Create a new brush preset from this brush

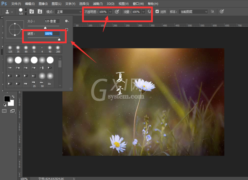pos(67,29)
